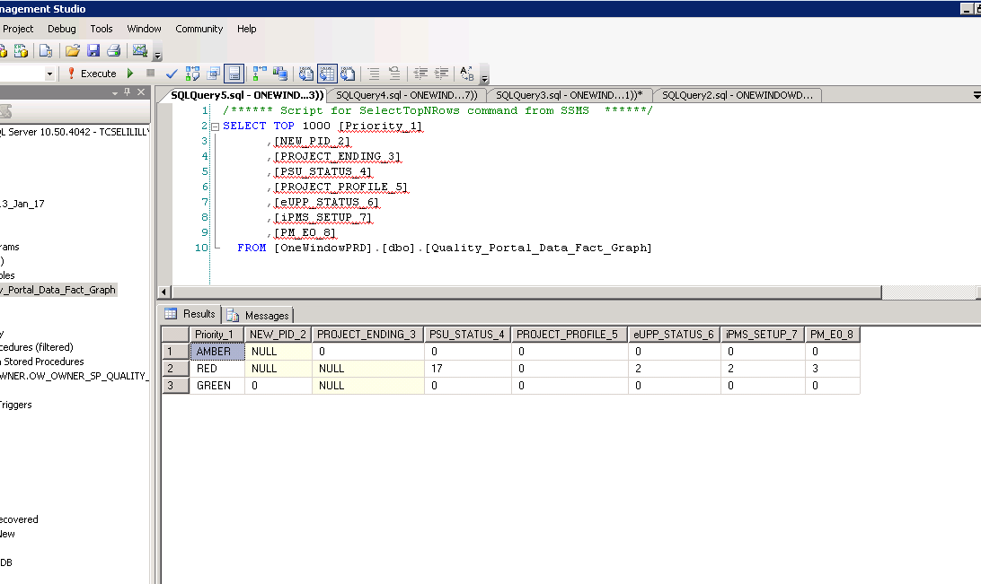Close the Object Explorer panel
Image resolution: width=981 pixels, height=584 pixels.
pyautogui.click(x=141, y=92)
